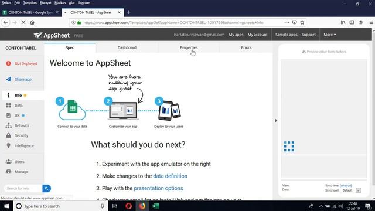Screen dimensions: 375x211
Task: Close the CONTOH TABEL AppSheet tab
Action: point(119,12)
